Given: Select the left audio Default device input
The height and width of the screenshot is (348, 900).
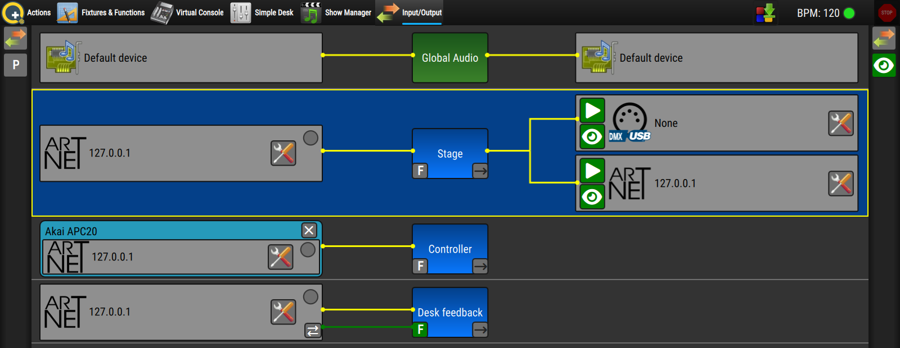Looking at the screenshot, I should tap(181, 58).
